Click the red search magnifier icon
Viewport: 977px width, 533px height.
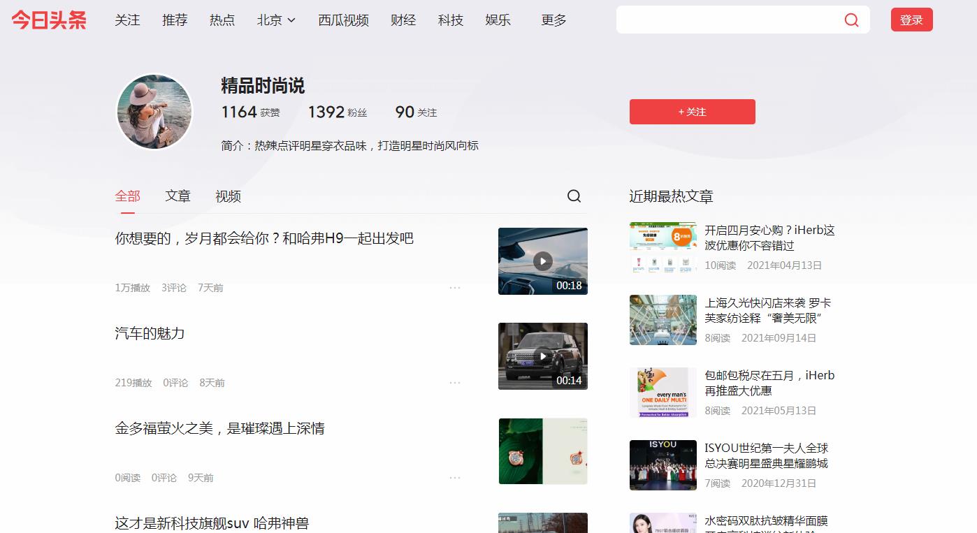tap(851, 20)
